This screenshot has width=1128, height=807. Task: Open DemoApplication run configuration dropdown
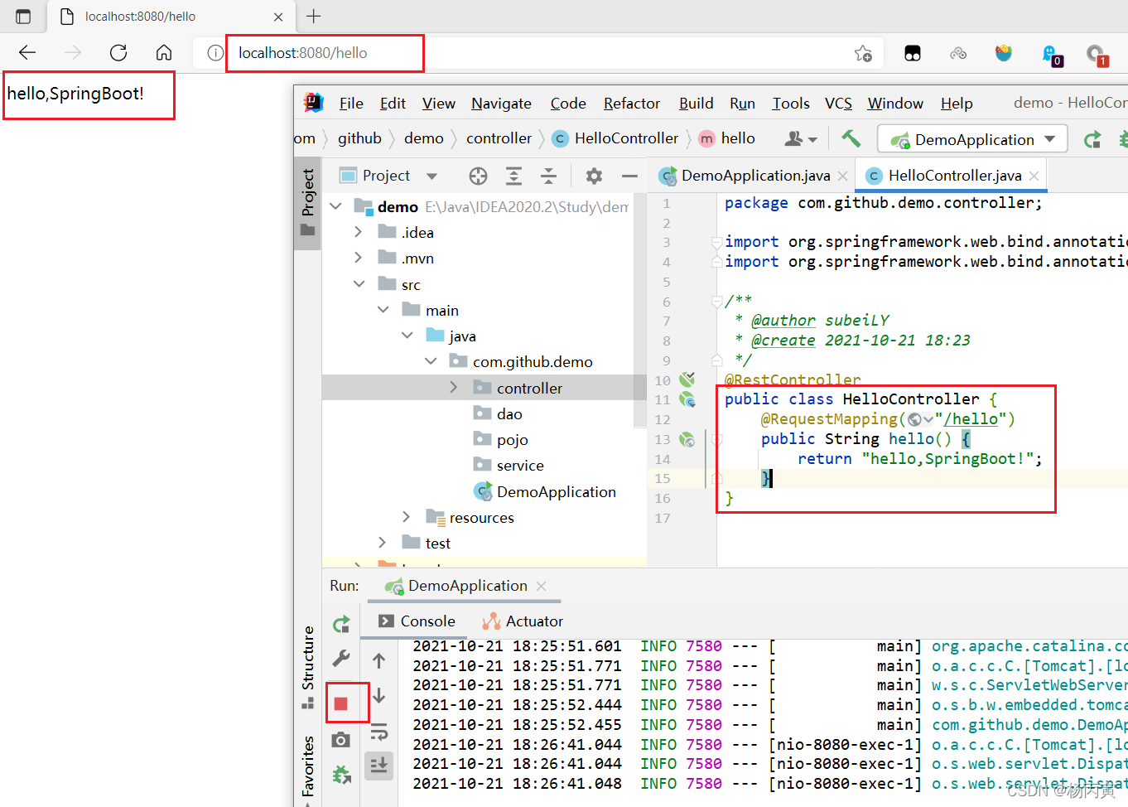click(972, 139)
